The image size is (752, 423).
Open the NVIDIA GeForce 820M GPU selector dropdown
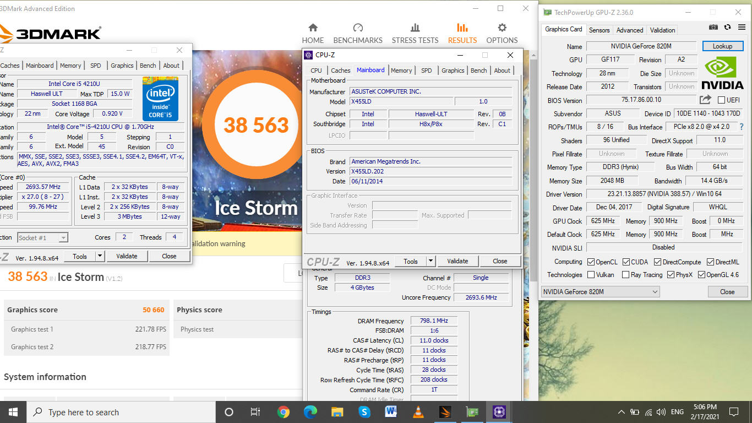click(x=600, y=292)
